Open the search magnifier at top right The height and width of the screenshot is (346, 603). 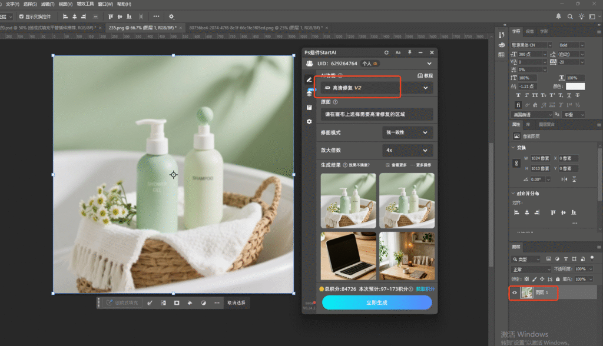[x=570, y=16]
